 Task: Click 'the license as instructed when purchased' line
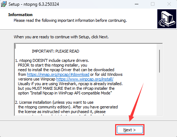point(62,112)
